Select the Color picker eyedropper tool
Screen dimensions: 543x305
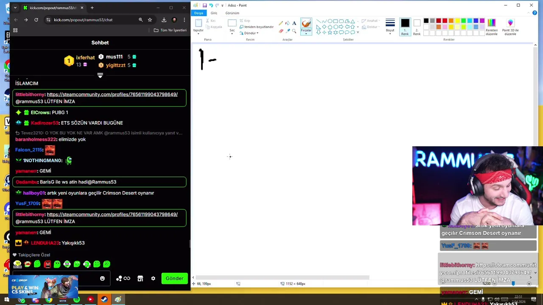click(x=288, y=31)
